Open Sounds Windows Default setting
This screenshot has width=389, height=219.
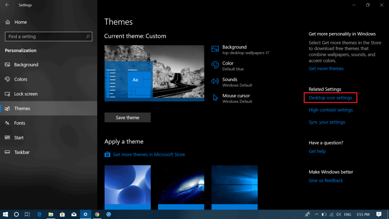pos(232,82)
